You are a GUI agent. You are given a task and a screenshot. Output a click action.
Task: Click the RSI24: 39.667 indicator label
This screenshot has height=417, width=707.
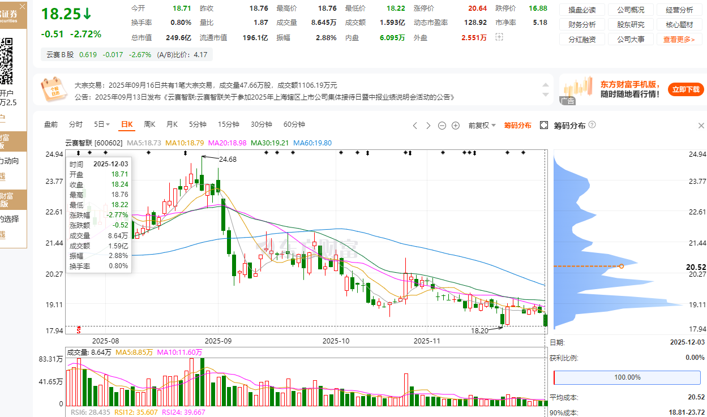(x=183, y=412)
